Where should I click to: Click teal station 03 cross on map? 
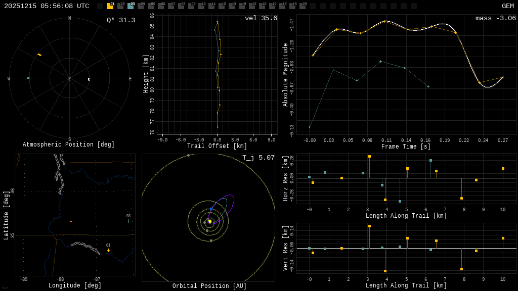click(128, 221)
